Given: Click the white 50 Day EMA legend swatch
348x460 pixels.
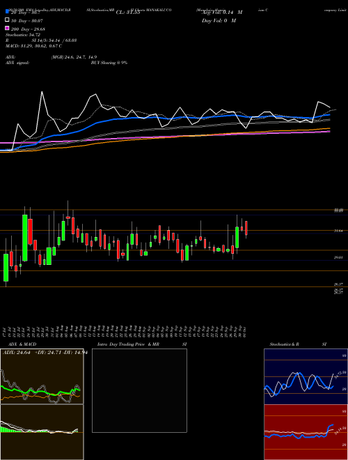Looking at the screenshot, I should [7, 20].
